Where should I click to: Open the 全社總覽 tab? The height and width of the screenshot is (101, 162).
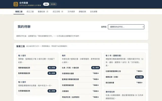coord(94,12)
